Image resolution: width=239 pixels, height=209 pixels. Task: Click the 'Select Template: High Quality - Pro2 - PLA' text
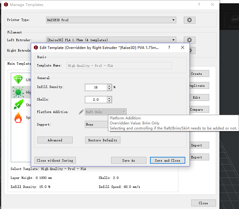tap(48, 169)
